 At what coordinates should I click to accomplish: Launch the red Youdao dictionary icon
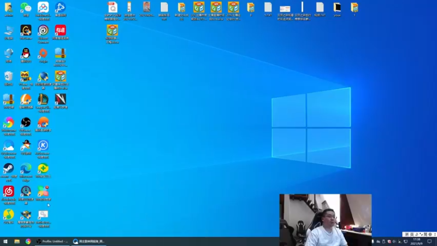click(x=61, y=32)
